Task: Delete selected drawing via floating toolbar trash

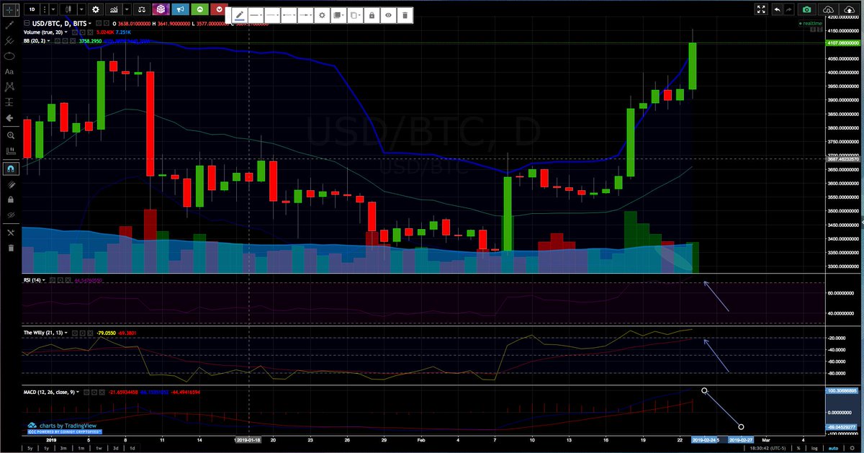Action: click(405, 16)
